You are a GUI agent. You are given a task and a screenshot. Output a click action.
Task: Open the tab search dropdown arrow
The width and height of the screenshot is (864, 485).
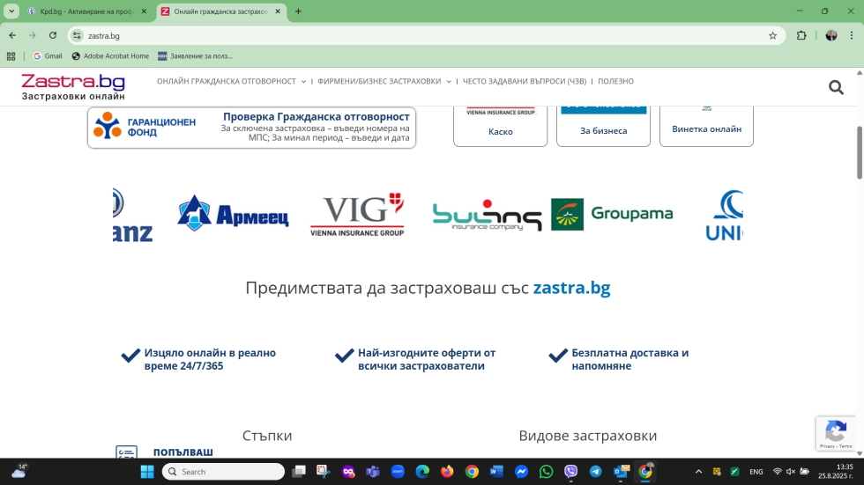(x=11, y=11)
